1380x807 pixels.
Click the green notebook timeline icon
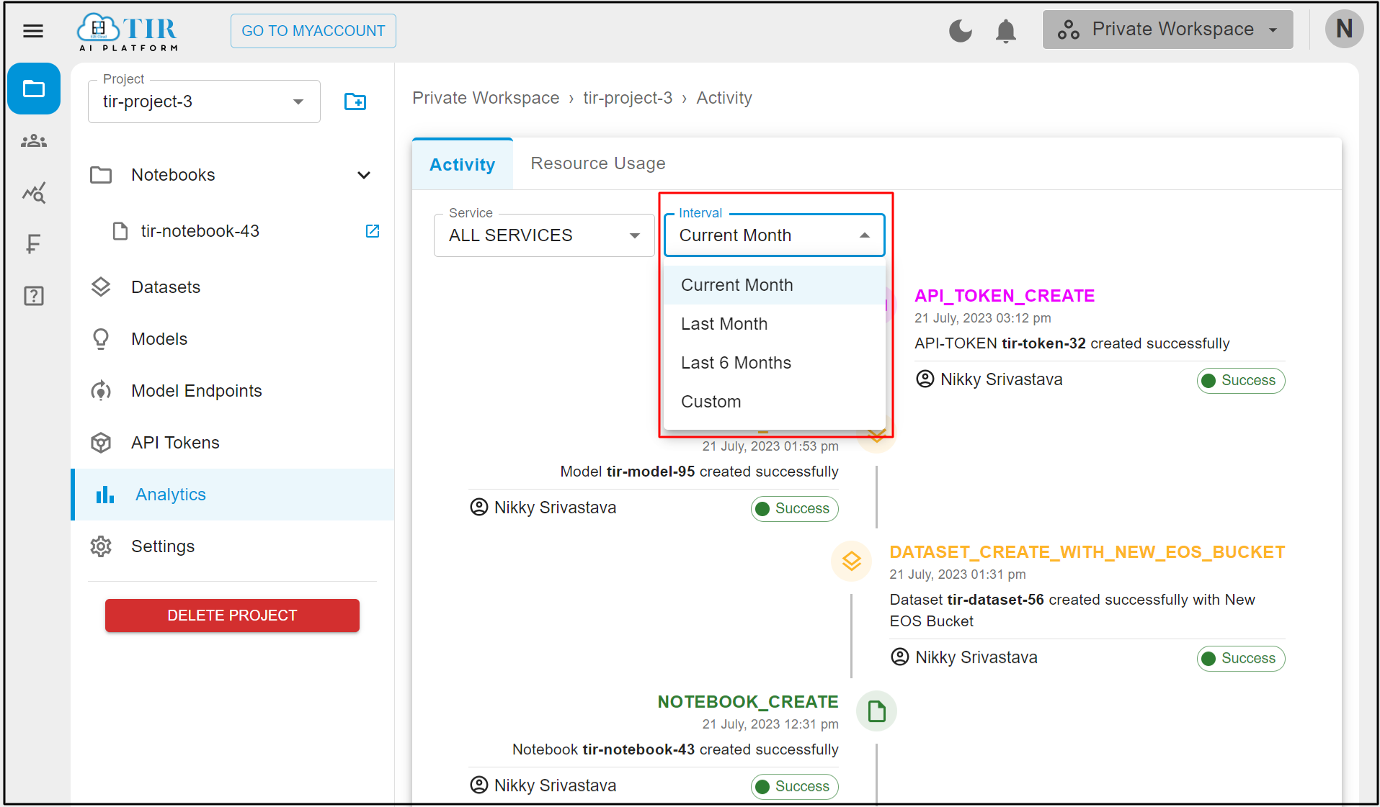(876, 711)
